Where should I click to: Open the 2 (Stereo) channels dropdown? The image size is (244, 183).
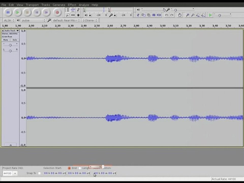(x=90, y=20)
